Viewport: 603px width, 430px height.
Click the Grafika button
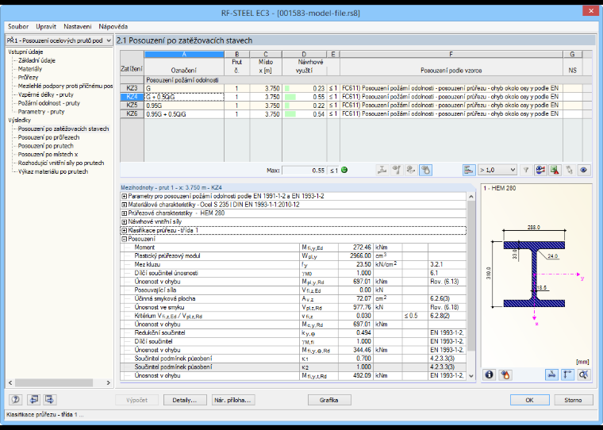click(329, 400)
